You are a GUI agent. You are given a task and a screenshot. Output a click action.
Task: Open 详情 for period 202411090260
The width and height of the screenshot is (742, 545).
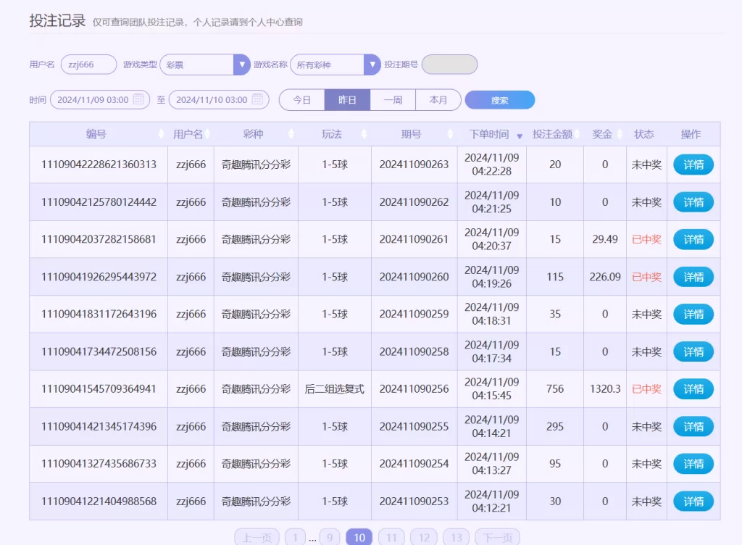[x=693, y=277]
